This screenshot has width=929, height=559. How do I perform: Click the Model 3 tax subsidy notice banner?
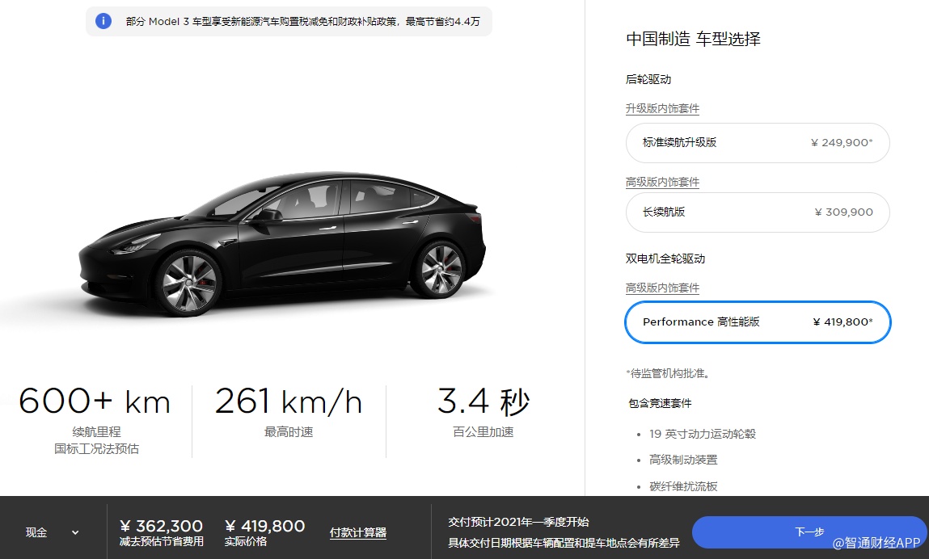[289, 21]
